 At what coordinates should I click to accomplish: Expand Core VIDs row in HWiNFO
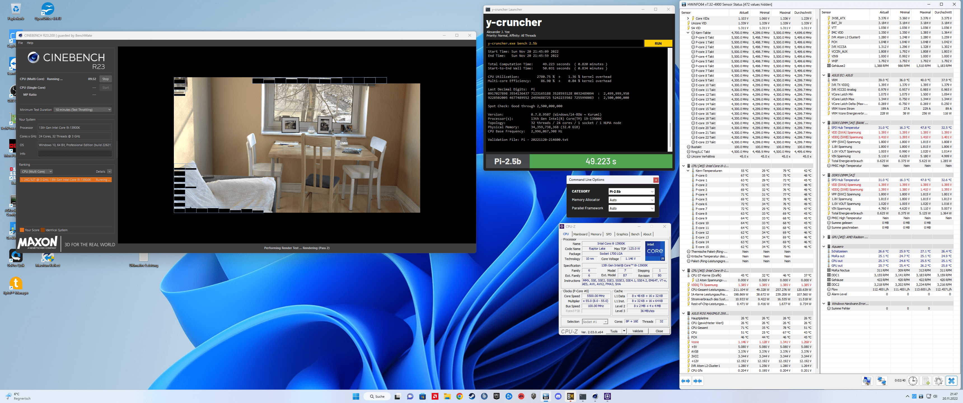pyautogui.click(x=688, y=18)
